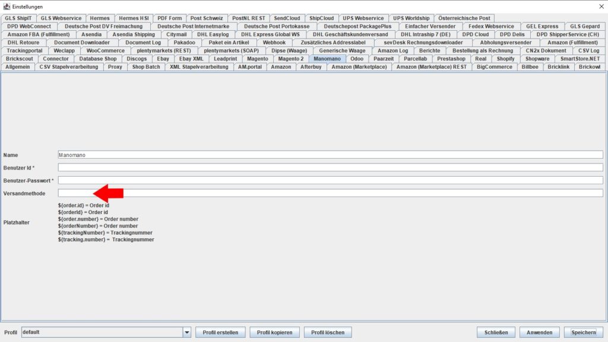Open the DHL Easylog tab
Screen dimensions: 608x342
[x=213, y=34]
